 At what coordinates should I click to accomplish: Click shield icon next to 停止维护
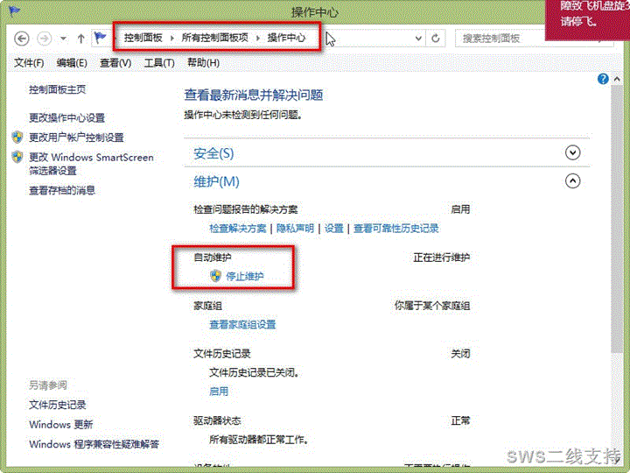pyautogui.click(x=216, y=276)
